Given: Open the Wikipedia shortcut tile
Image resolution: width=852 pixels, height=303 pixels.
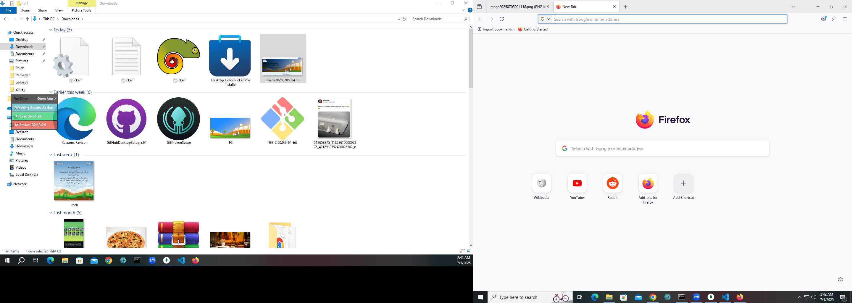Looking at the screenshot, I should 541,183.
